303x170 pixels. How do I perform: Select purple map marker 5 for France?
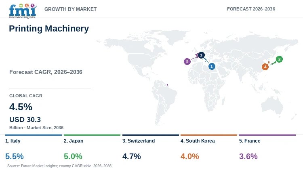187,62
